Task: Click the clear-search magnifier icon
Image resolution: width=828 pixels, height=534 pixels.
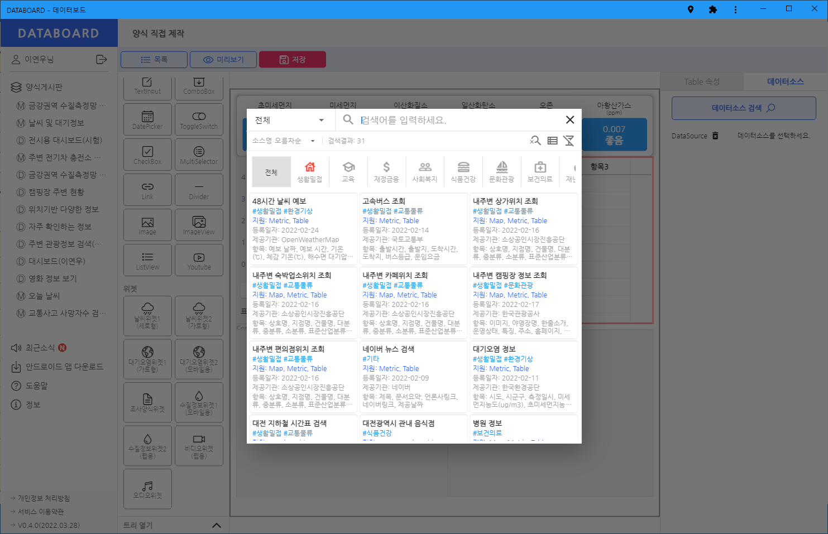Action: pyautogui.click(x=535, y=141)
